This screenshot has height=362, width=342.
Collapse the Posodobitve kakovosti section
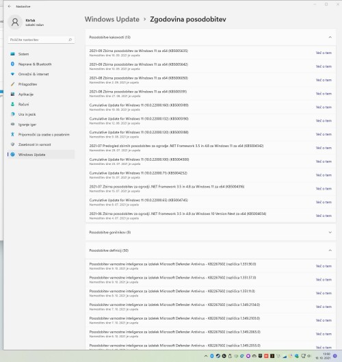(330, 37)
